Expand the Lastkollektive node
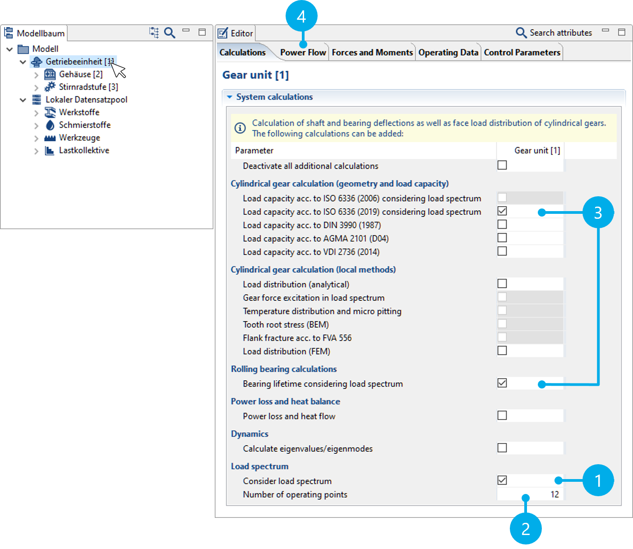Viewport: 633px width, 549px height. [x=37, y=151]
